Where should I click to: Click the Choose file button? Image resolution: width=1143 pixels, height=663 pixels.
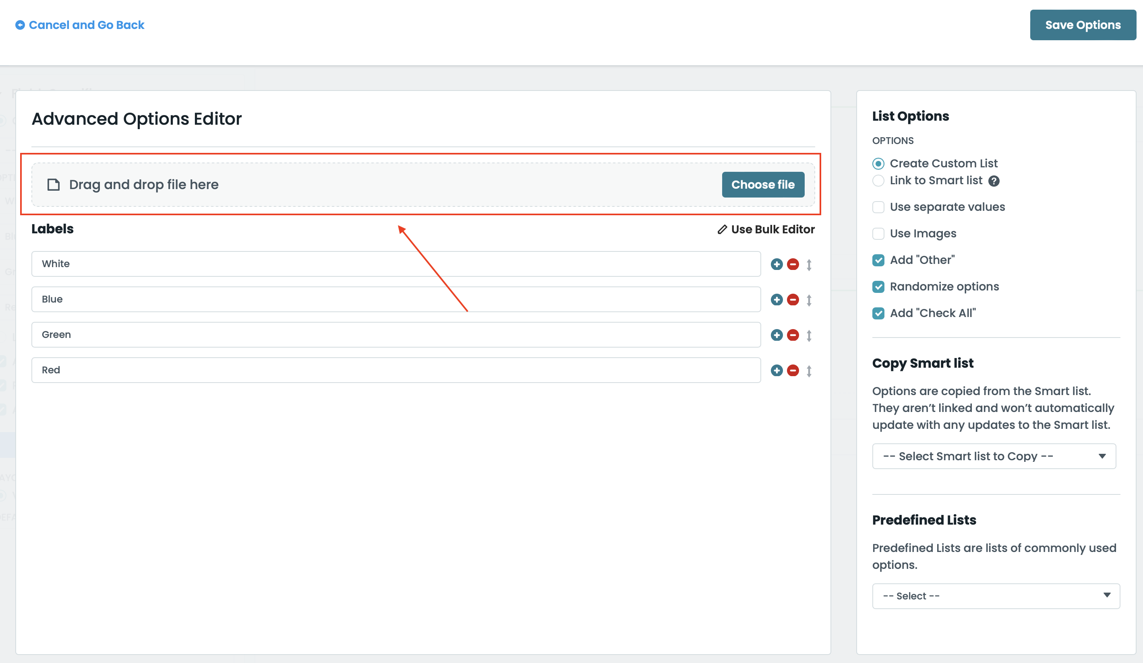[x=762, y=184]
